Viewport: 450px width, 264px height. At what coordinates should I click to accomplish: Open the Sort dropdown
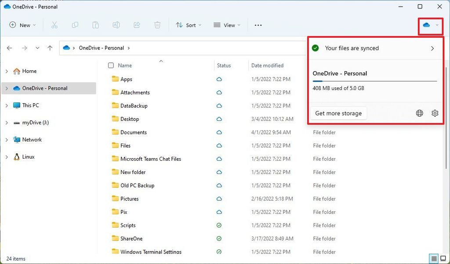[x=189, y=25]
